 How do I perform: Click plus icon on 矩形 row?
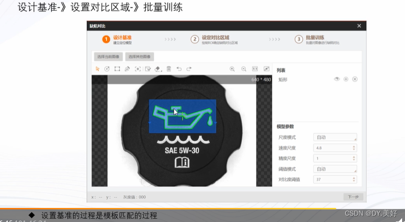tap(346, 79)
